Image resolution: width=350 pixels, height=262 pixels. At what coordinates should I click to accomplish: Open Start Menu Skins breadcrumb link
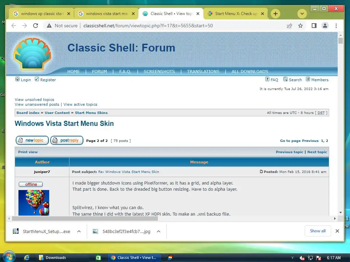click(x=91, y=113)
